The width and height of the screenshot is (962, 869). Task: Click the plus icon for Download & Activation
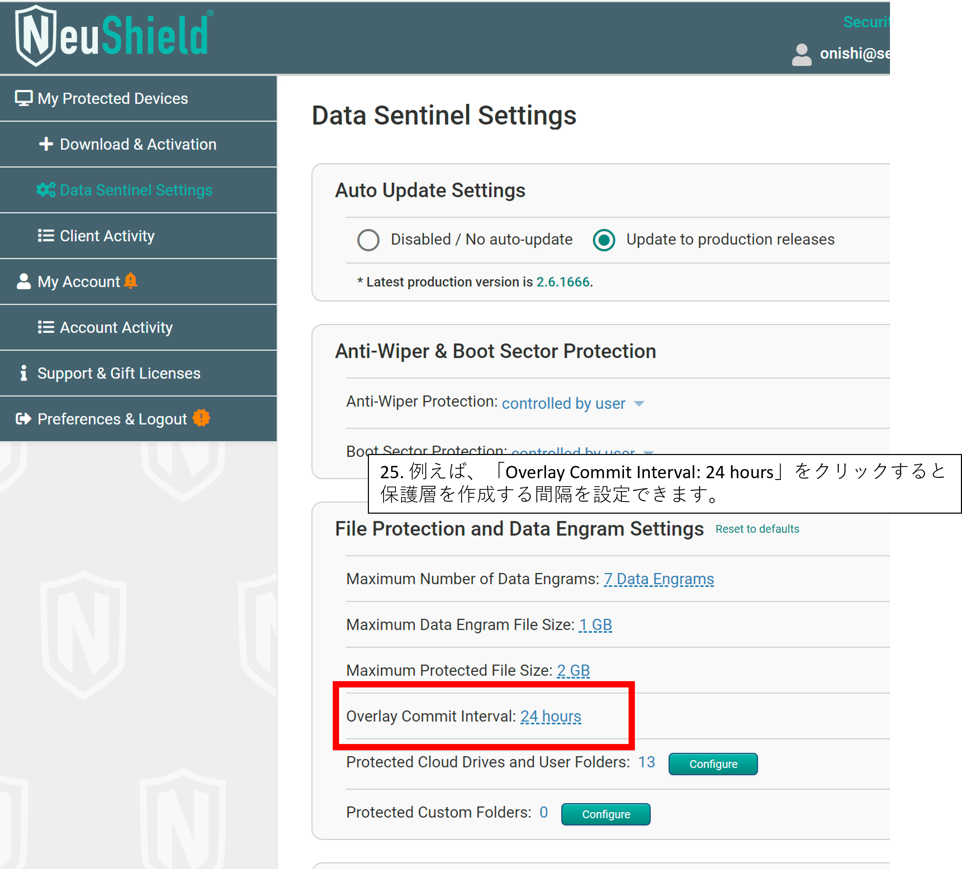pyautogui.click(x=46, y=144)
